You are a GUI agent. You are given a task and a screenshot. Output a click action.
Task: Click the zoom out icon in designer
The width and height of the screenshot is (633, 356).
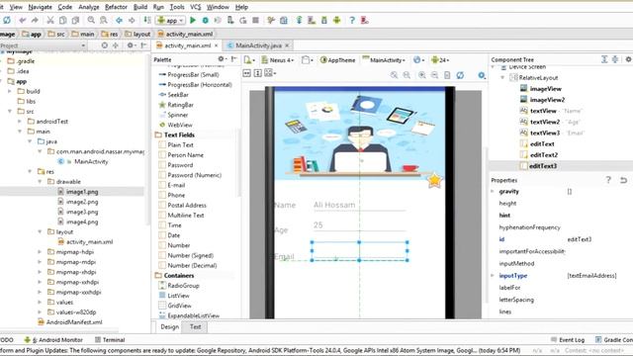coord(434,75)
